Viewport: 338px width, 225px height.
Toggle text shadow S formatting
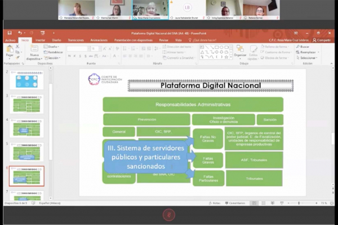86,56
